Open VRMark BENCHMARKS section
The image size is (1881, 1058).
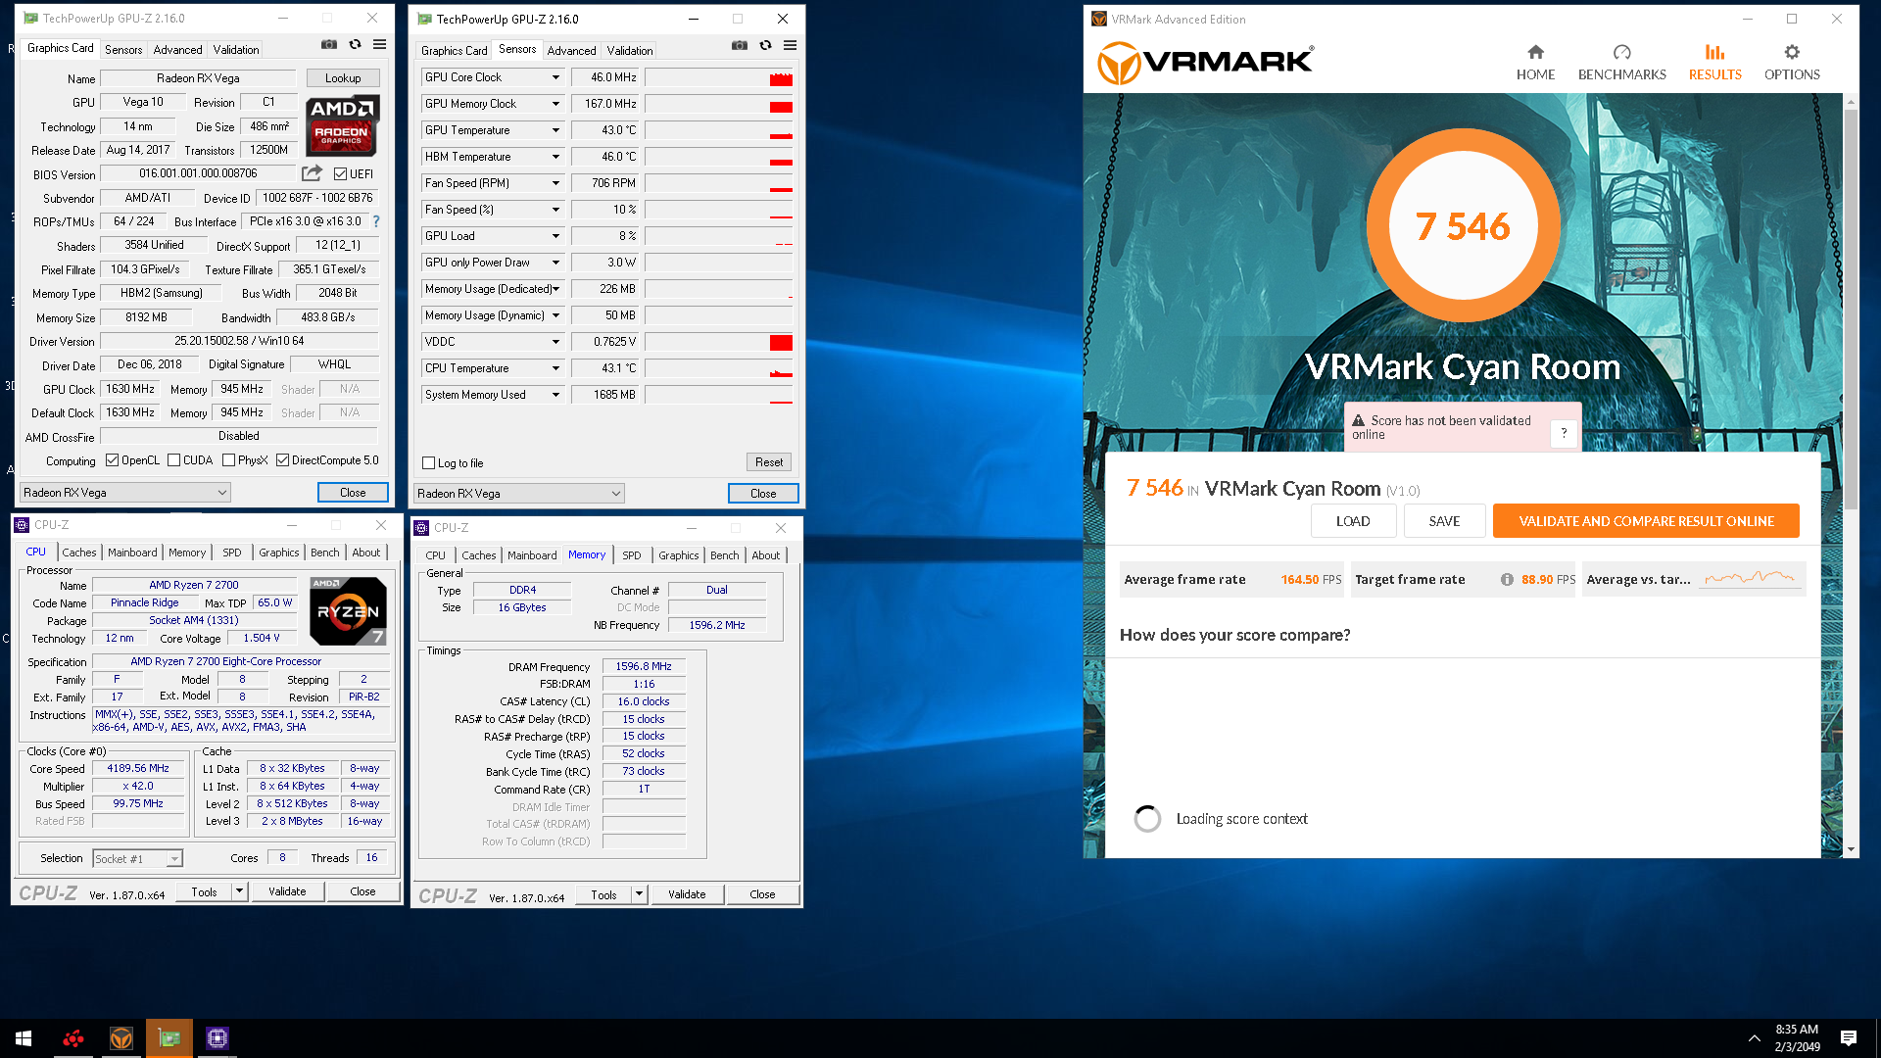point(1621,63)
